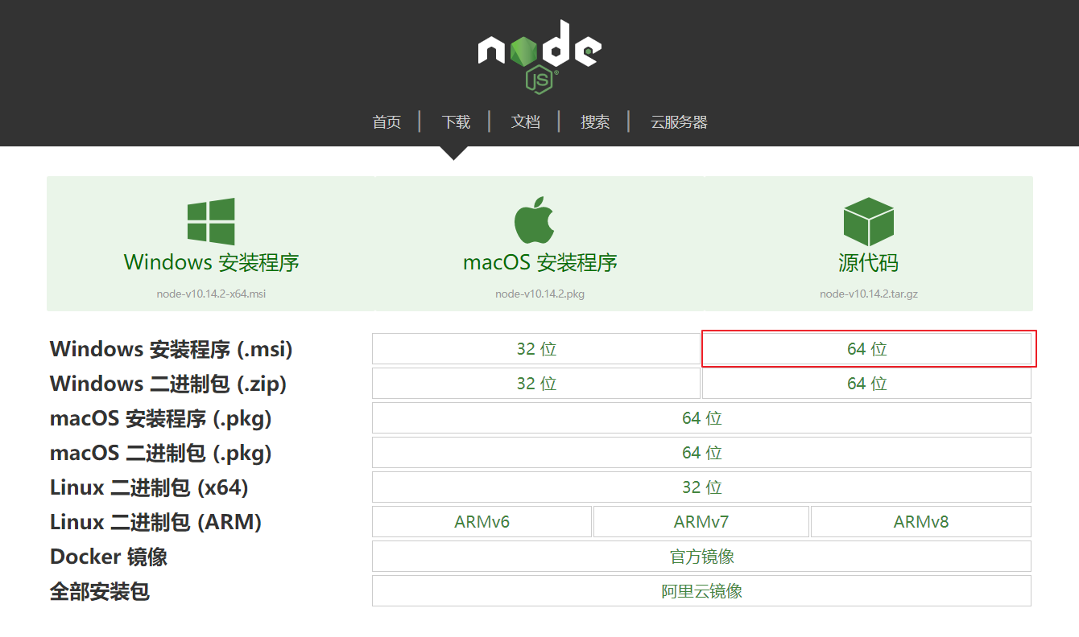1079x637 pixels.
Task: Click node-v10.14.2.tar.gz file name
Action: click(x=869, y=294)
